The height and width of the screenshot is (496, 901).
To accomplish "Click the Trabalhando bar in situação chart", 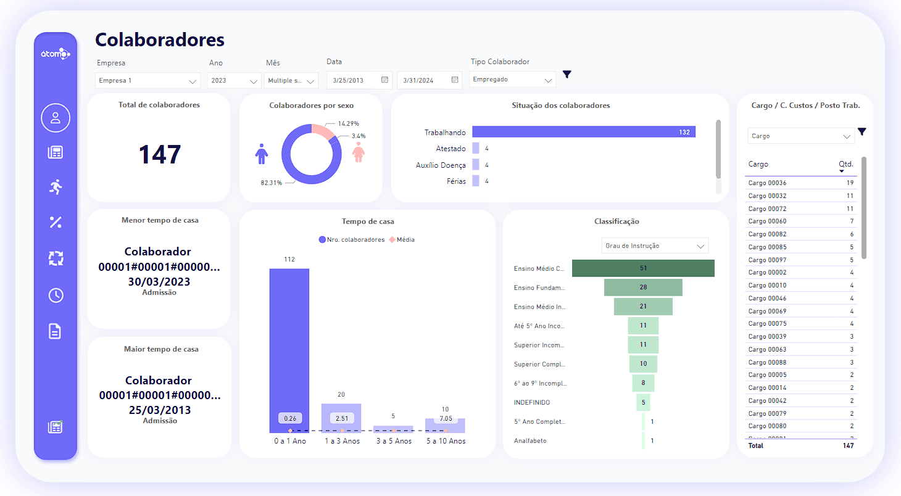I will [584, 132].
